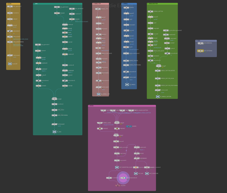The height and width of the screenshot is (193, 227).
Task: Select the HANDLE network box header
Action: 131,4
